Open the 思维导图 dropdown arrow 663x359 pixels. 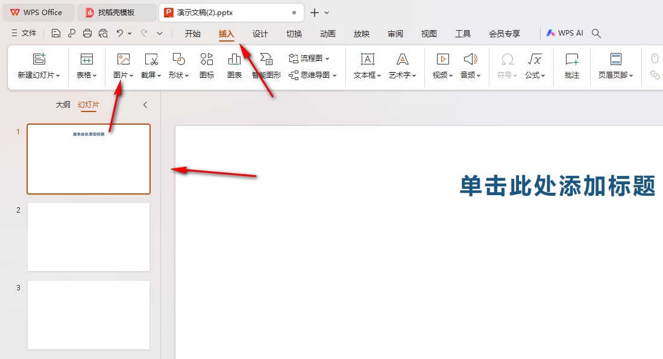tap(335, 76)
